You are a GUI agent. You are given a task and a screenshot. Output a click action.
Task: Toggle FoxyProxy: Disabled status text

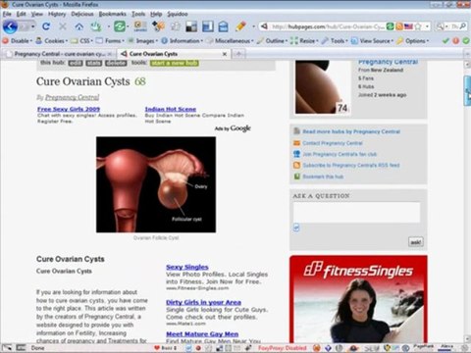click(x=283, y=348)
